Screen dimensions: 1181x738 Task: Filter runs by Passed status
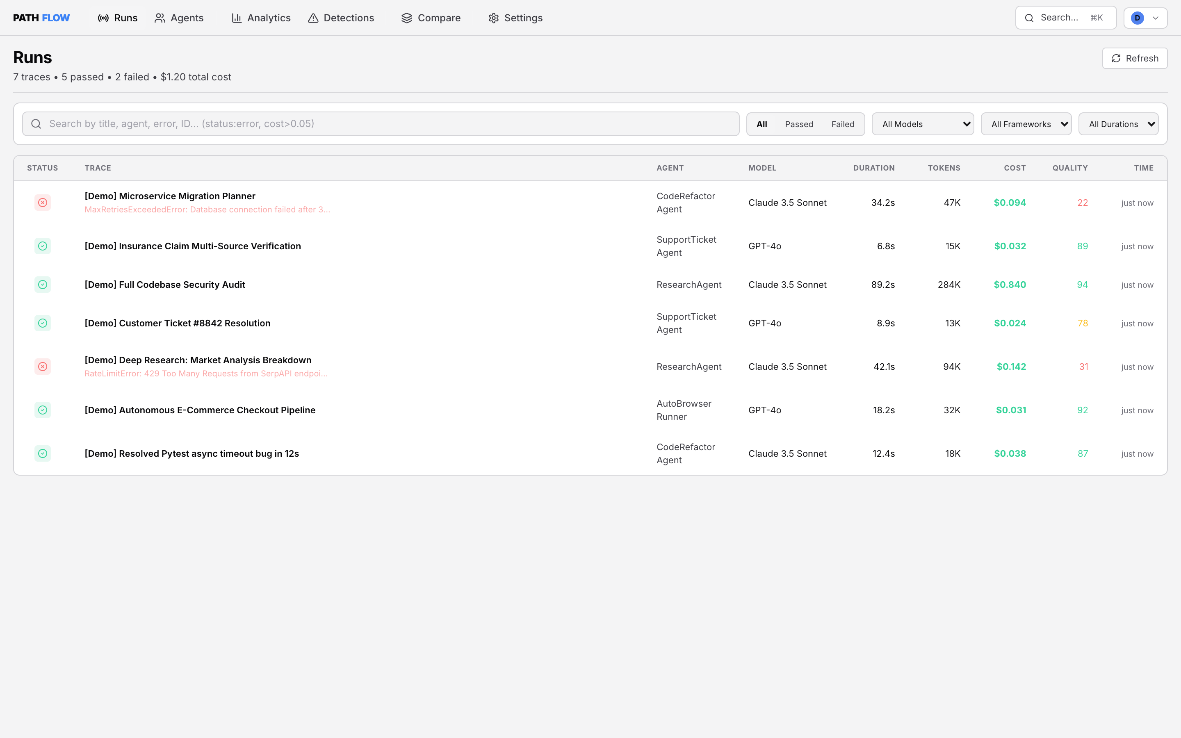point(799,124)
